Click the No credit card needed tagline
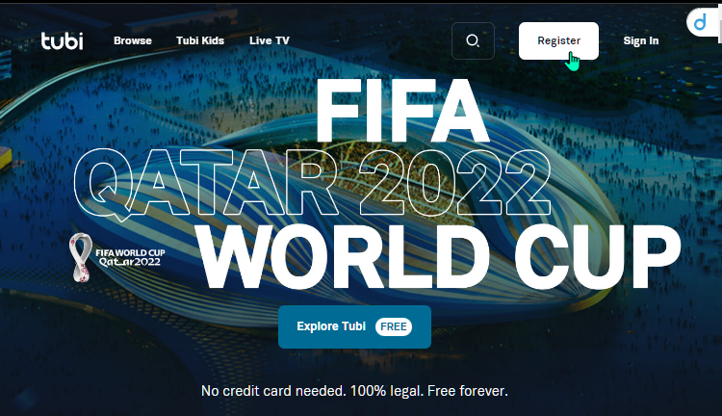Viewport: 722px width, 416px height. click(x=273, y=391)
